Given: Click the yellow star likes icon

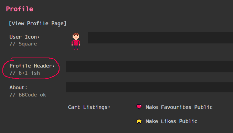Looking at the screenshot, I should [x=139, y=121].
